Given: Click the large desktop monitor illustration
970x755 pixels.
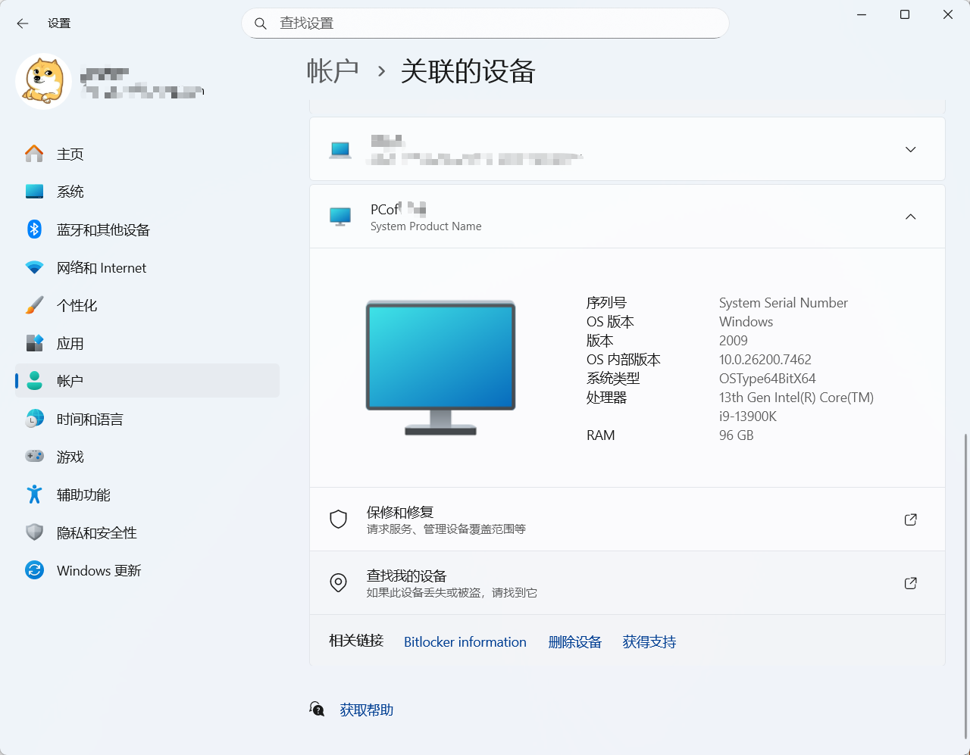Looking at the screenshot, I should (x=440, y=368).
